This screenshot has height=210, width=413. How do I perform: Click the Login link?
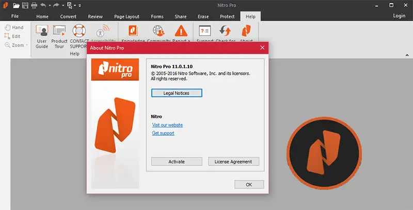399,16
